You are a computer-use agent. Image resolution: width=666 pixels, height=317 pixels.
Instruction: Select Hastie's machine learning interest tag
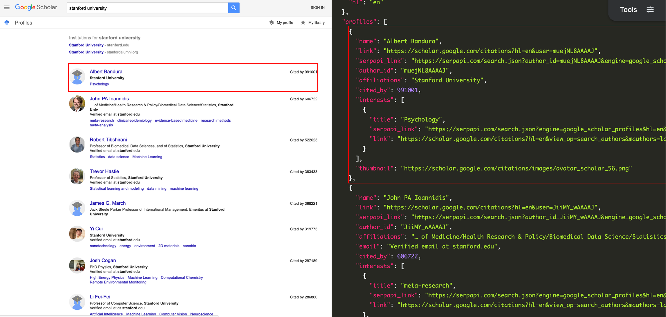(184, 189)
